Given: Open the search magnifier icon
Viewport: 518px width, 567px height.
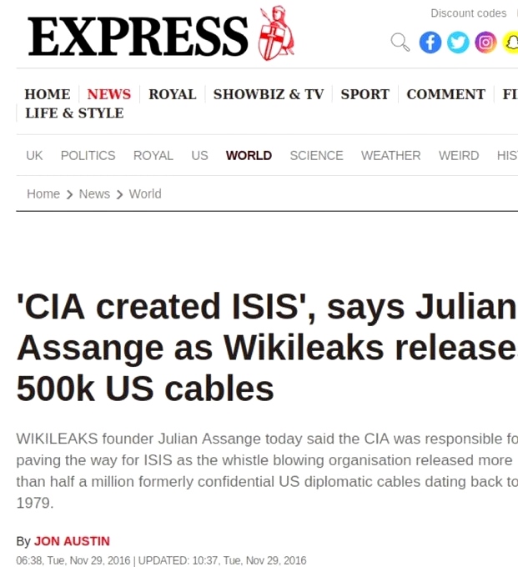Looking at the screenshot, I should 400,42.
